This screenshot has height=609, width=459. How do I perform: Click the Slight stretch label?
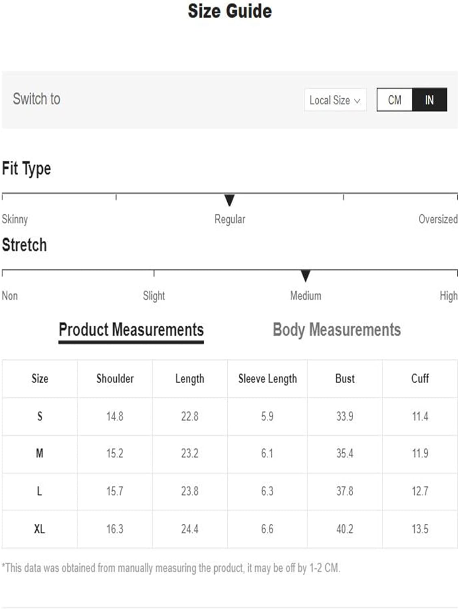tap(154, 296)
